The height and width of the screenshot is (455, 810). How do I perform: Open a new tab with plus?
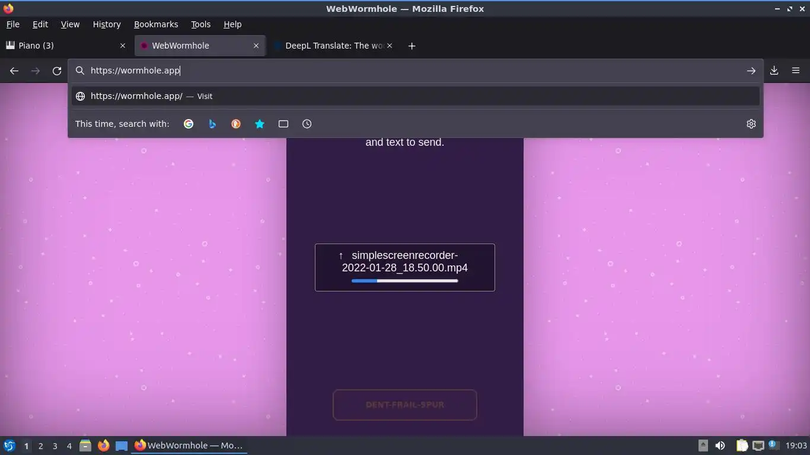click(x=412, y=46)
